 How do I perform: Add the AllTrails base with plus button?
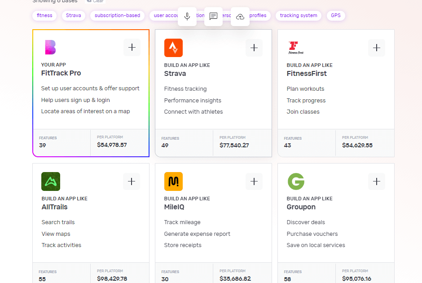click(132, 181)
